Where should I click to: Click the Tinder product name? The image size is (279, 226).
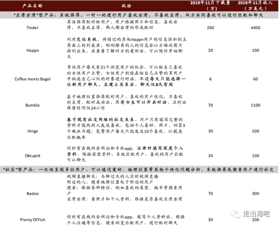[x=32, y=27]
